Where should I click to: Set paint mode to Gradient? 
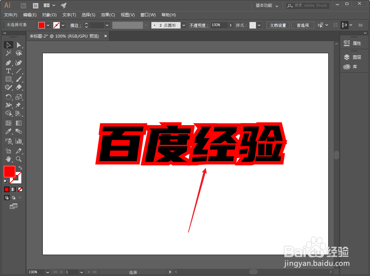14,189
